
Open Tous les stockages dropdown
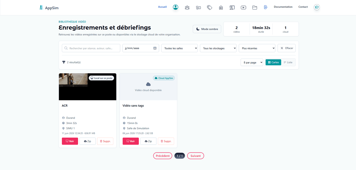pyautogui.click(x=218, y=48)
